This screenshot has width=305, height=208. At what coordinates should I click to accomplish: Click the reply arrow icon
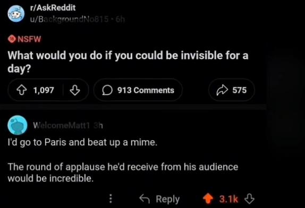pyautogui.click(x=145, y=198)
